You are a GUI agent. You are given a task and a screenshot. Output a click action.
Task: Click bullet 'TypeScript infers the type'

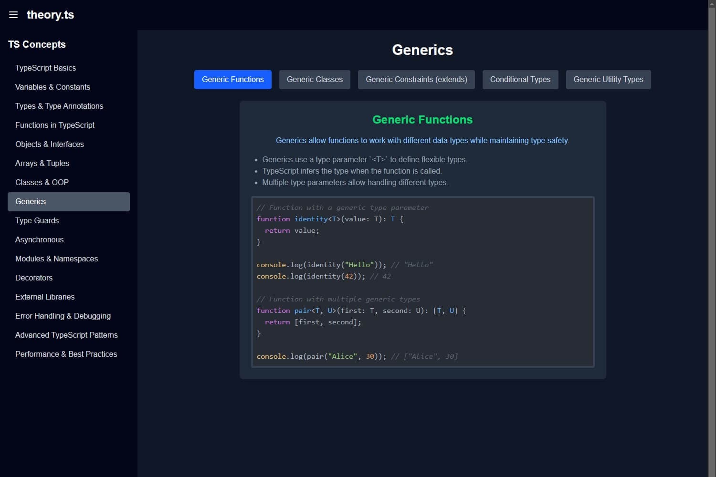coord(352,171)
